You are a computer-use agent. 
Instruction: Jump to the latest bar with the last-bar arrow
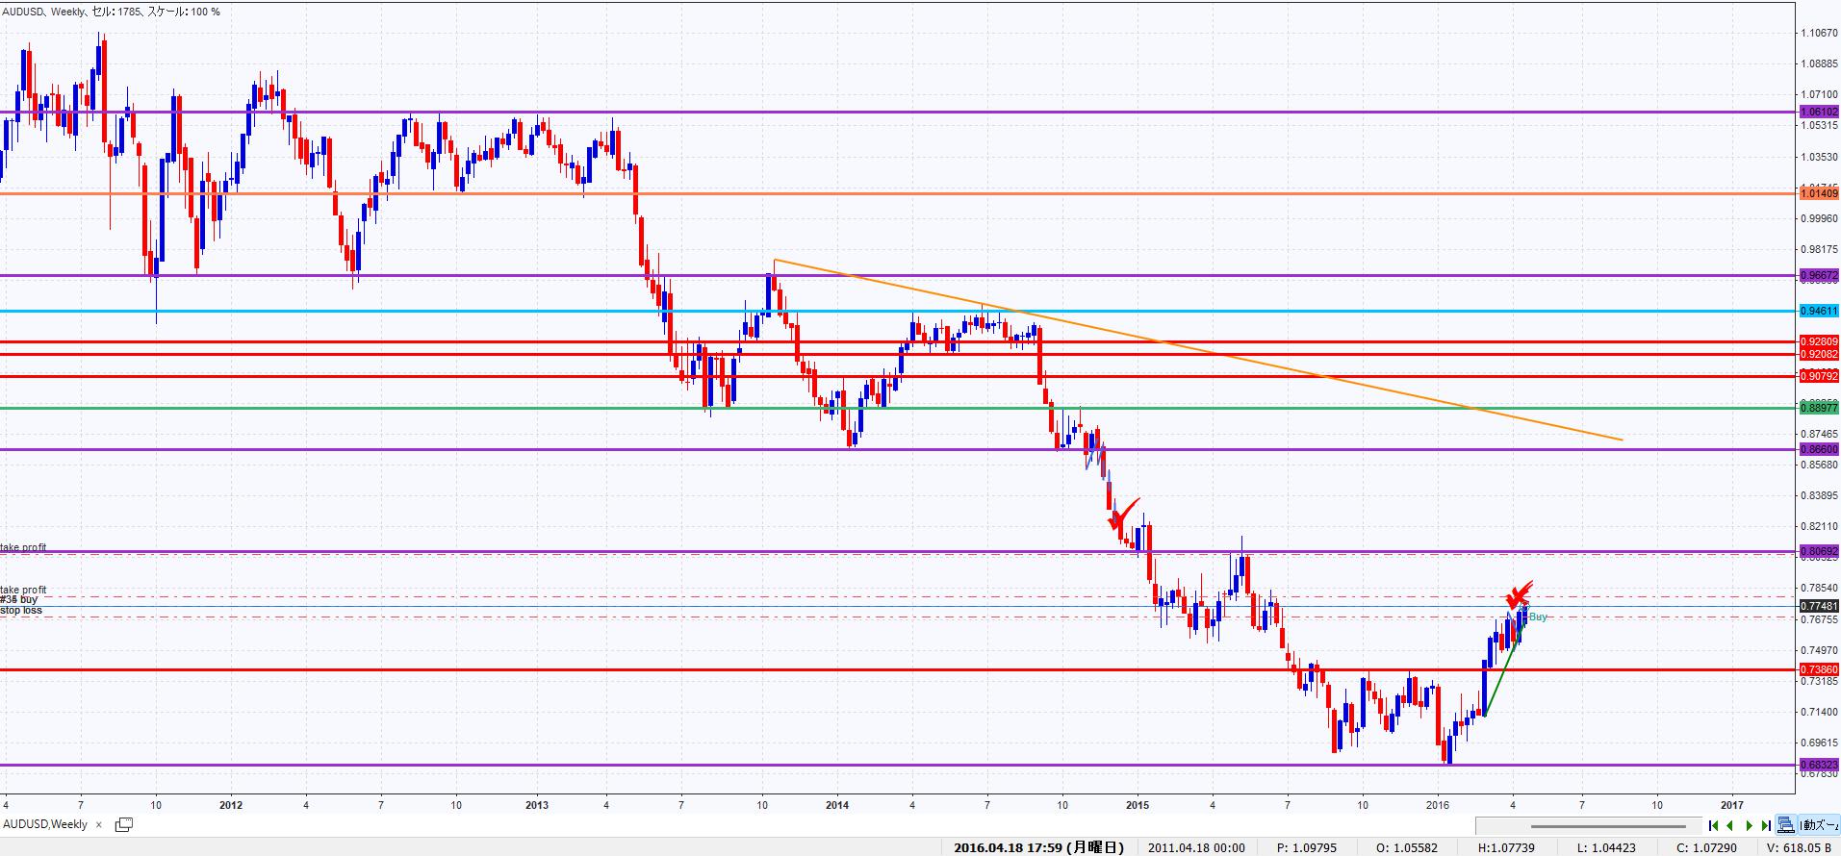point(1766,825)
